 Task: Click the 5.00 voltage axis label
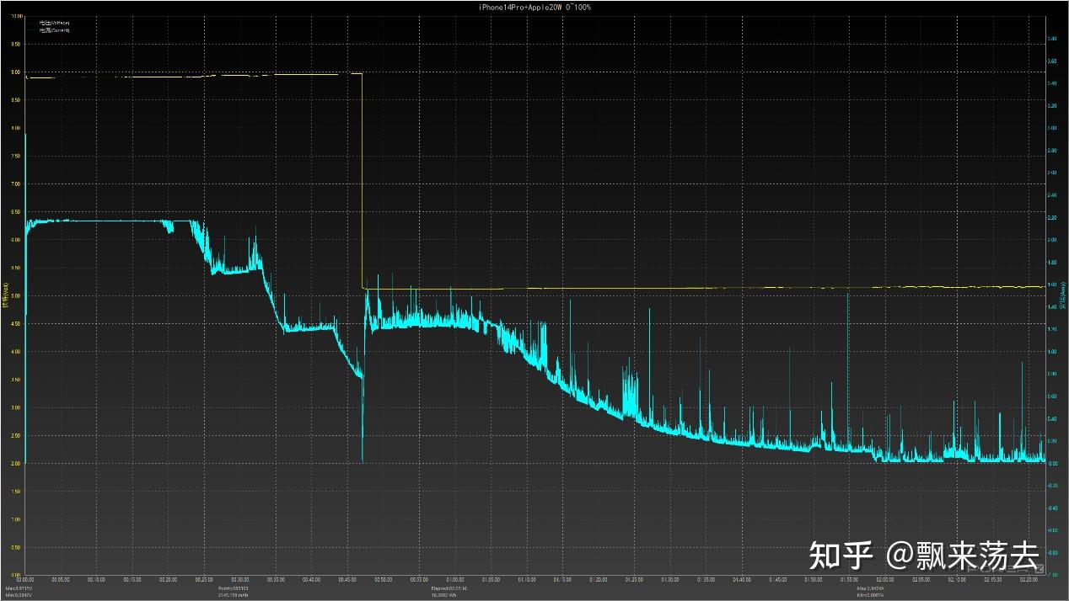pyautogui.click(x=16, y=296)
